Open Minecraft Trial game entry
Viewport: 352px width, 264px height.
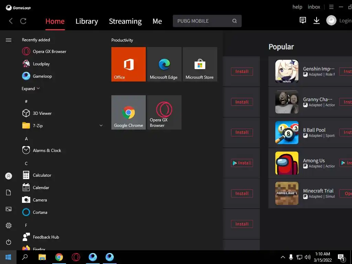(x=310, y=194)
